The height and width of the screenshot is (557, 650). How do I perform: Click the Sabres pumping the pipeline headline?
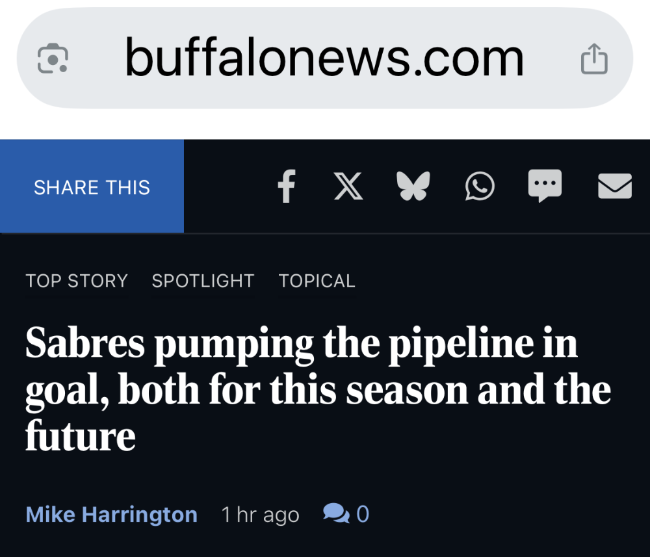pyautogui.click(x=318, y=389)
